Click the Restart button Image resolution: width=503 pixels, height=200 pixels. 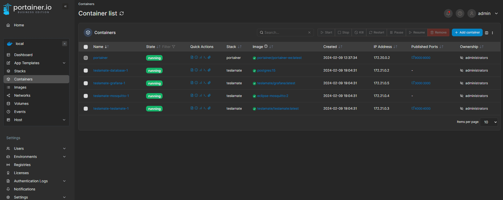tap(376, 33)
